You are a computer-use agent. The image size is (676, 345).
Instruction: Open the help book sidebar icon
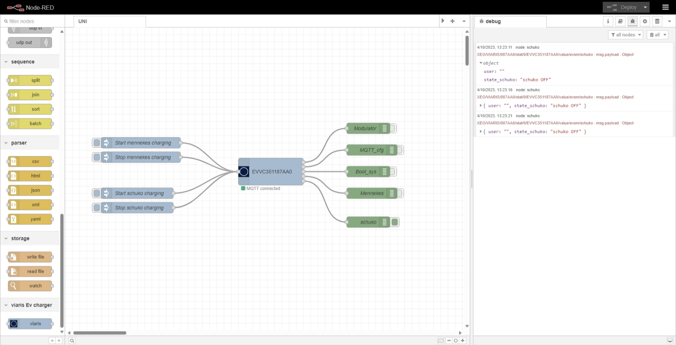620,21
